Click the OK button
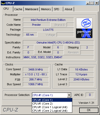 pyautogui.click(x=89, y=110)
